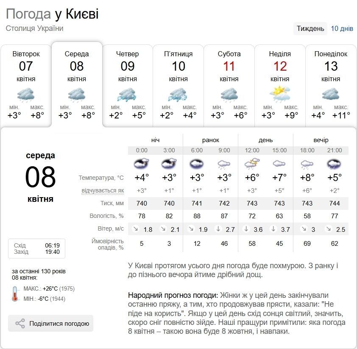
Task: Click the відчувається як dotted label
Action: click(x=103, y=191)
